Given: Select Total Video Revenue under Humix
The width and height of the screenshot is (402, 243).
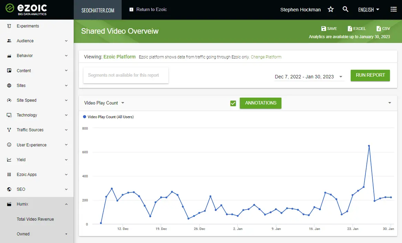Looking at the screenshot, I should (x=35, y=219).
